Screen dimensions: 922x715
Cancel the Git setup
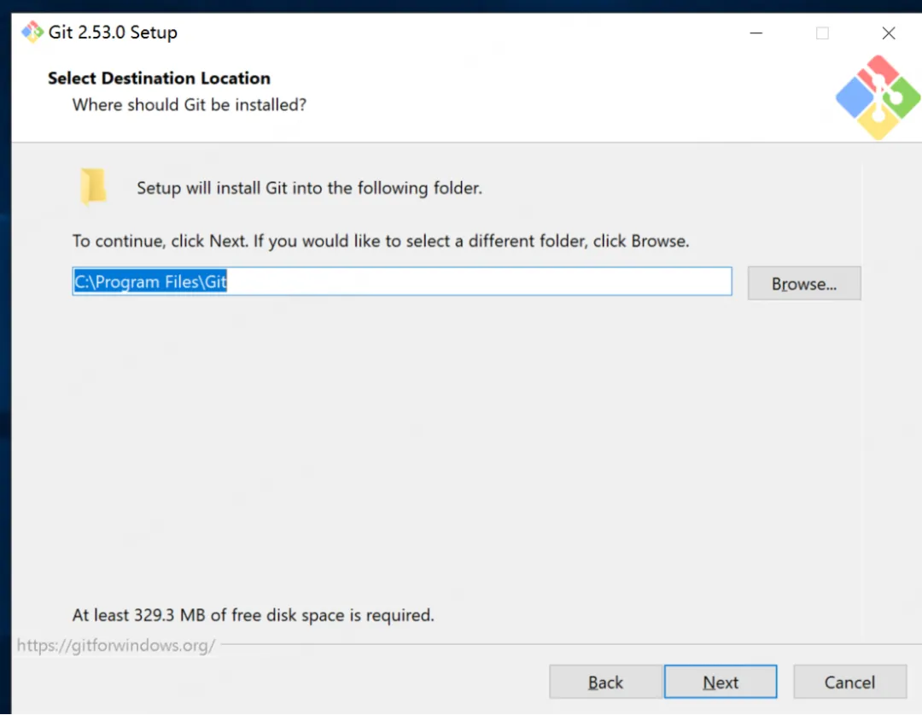click(x=849, y=682)
